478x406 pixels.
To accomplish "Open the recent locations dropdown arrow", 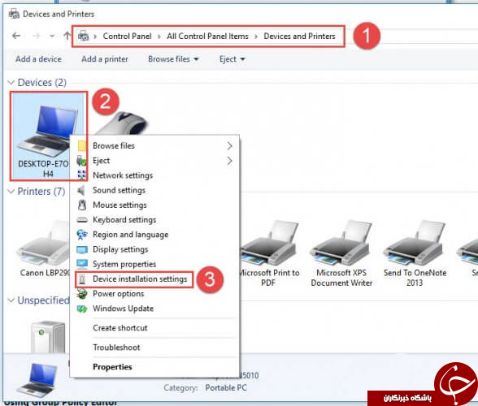I will pos(52,36).
